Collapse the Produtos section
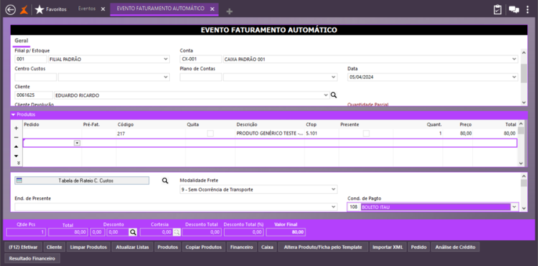The height and width of the screenshot is (266, 538). pyautogui.click(x=13, y=115)
